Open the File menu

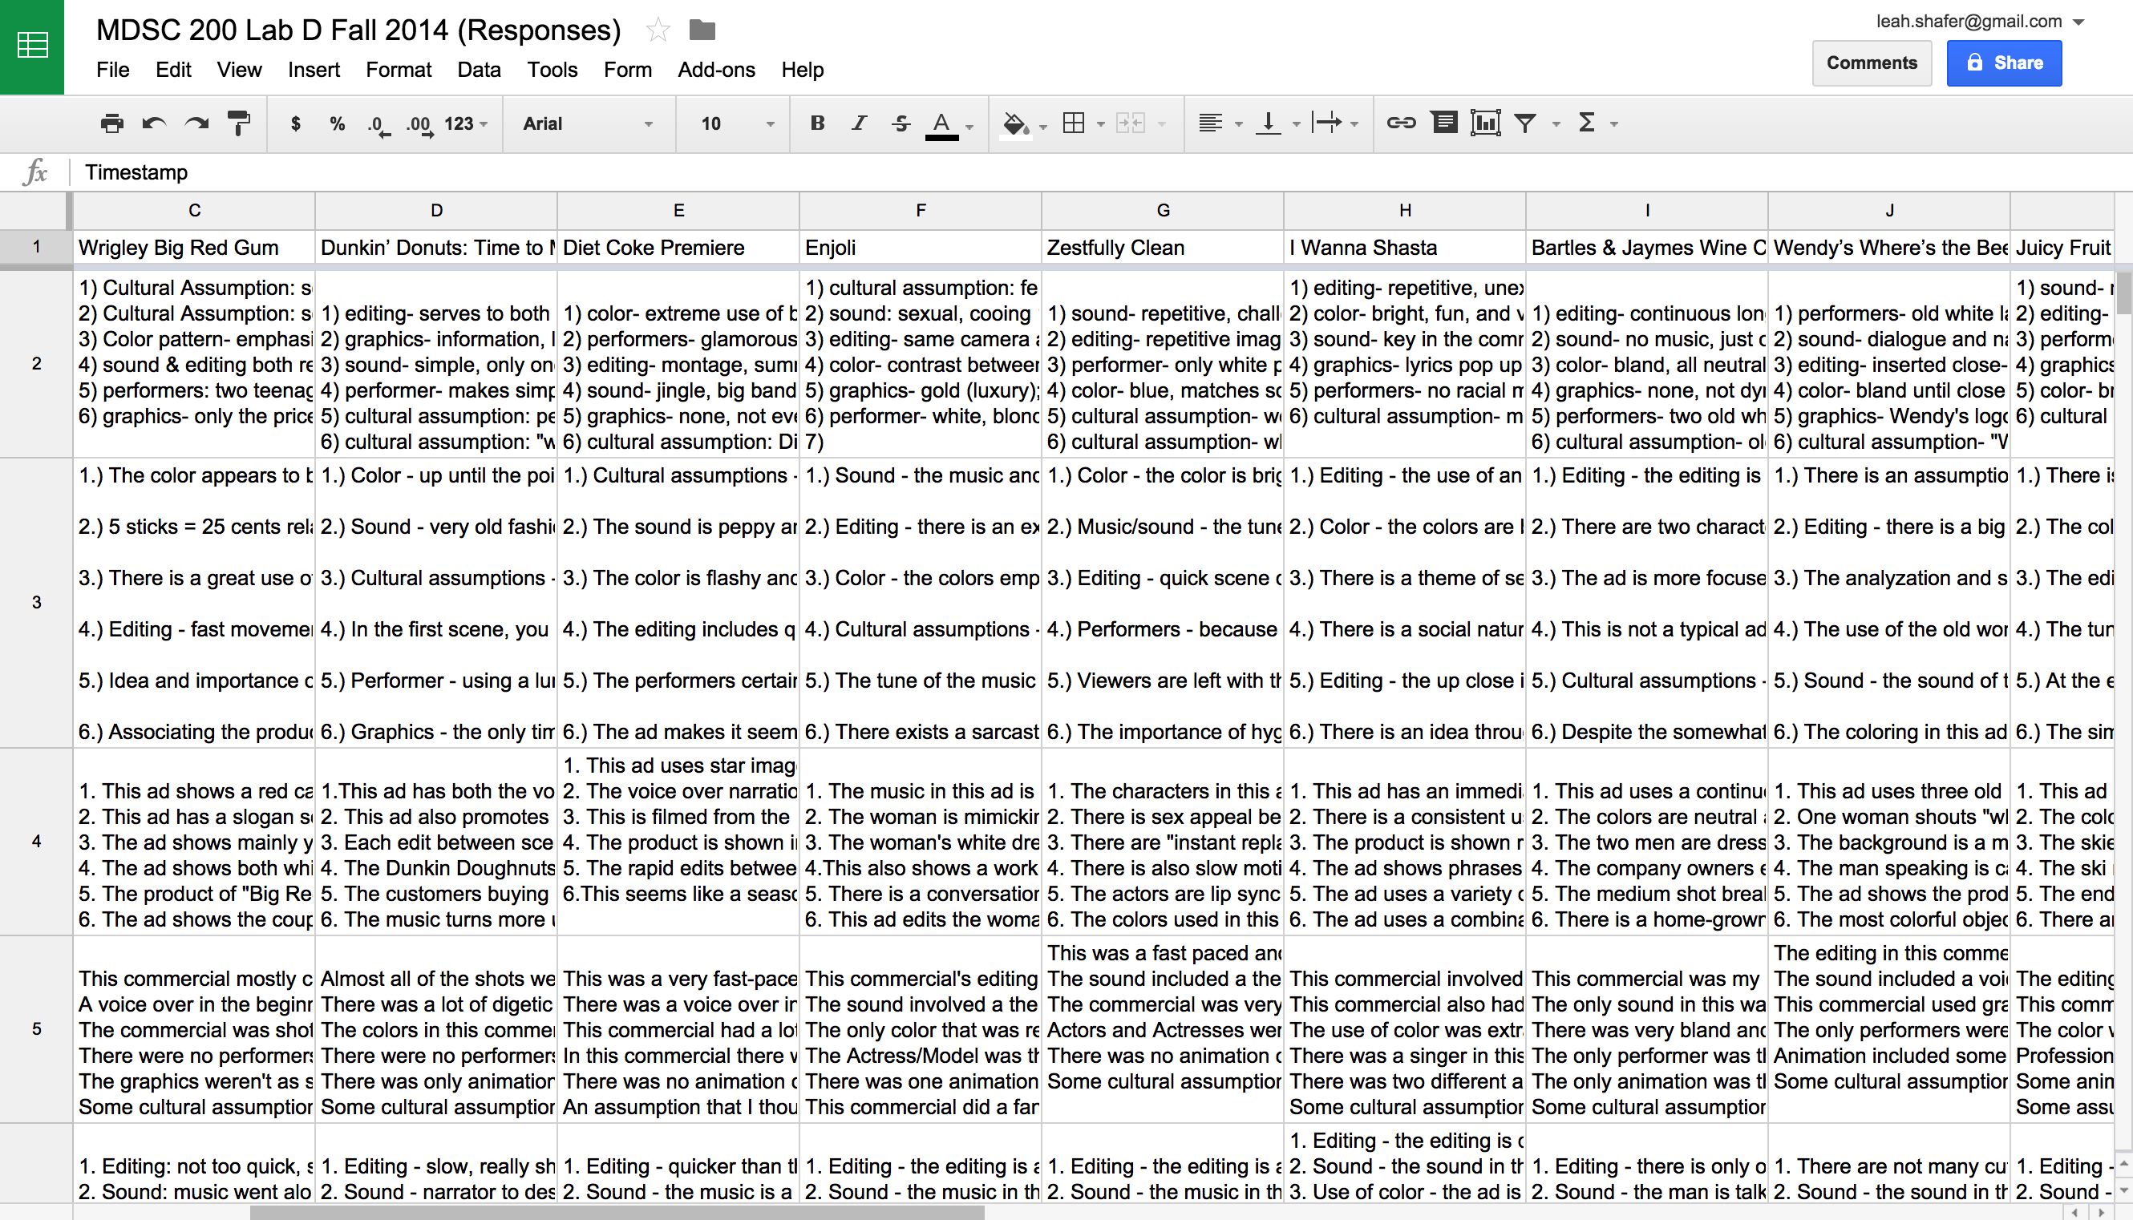click(x=112, y=70)
